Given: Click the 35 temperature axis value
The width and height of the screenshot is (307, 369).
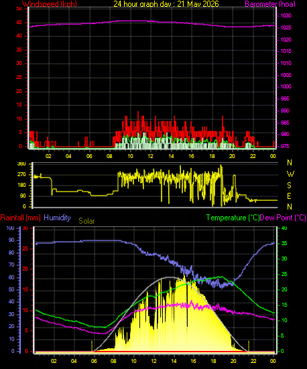Looking at the screenshot, I should point(284,243).
